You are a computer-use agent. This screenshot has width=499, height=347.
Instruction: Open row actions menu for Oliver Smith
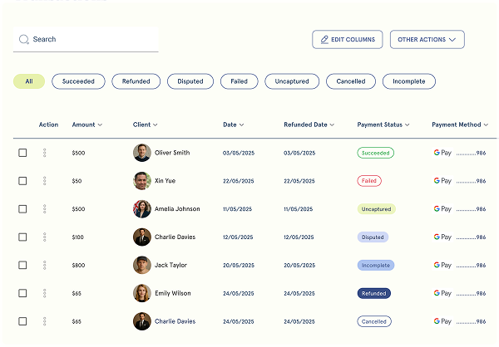tap(44, 153)
